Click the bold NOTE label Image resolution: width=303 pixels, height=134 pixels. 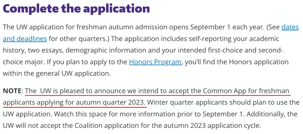[12, 91]
